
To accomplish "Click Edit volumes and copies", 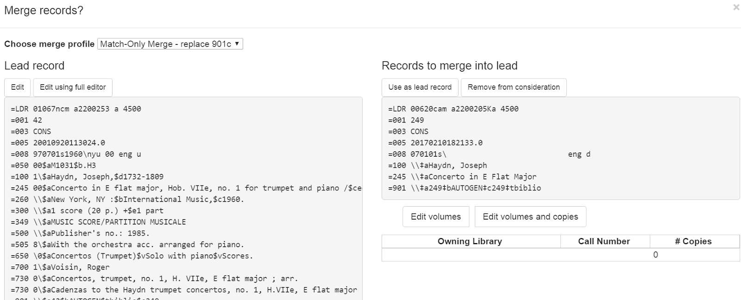I will pyautogui.click(x=530, y=216).
